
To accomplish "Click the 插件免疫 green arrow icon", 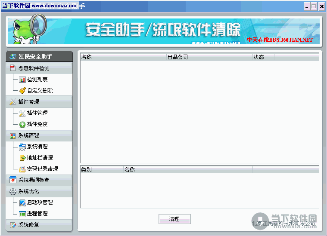I will click(22, 124).
